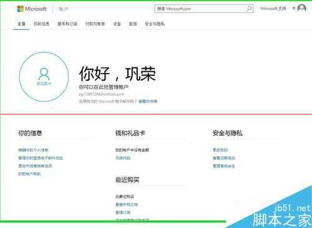Open 更改市场营销首选项 link
Screen dimensions: 312x228
[35, 166]
